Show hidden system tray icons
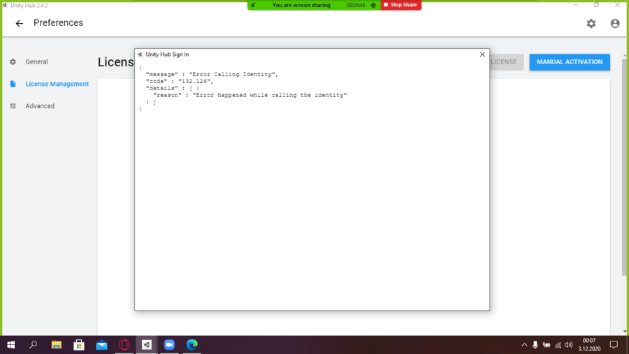This screenshot has height=354, width=629. click(524, 345)
